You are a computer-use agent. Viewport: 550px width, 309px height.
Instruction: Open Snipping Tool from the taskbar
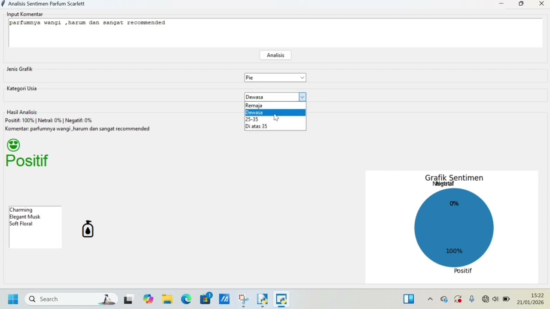pyautogui.click(x=244, y=300)
